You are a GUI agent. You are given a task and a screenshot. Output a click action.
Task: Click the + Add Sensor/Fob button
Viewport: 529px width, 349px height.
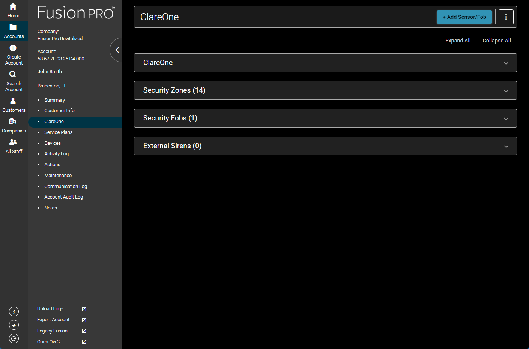[x=464, y=17]
